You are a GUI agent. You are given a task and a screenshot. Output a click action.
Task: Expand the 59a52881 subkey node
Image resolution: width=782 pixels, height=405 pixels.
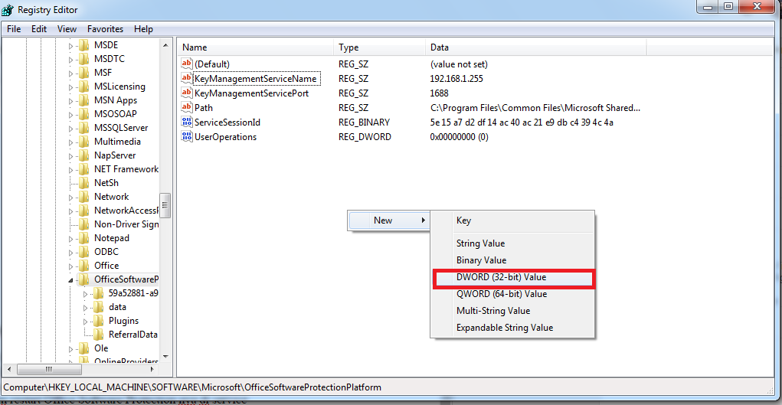coord(85,294)
